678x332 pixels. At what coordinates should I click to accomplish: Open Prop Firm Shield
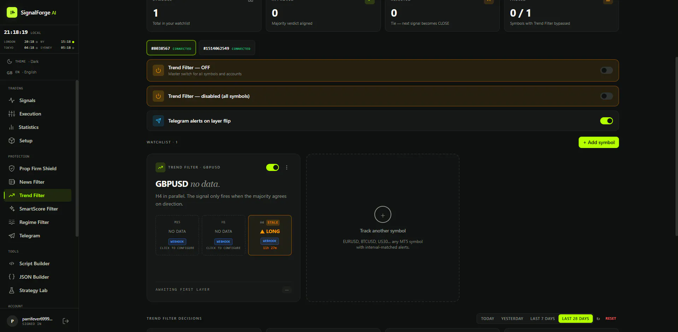click(x=38, y=168)
